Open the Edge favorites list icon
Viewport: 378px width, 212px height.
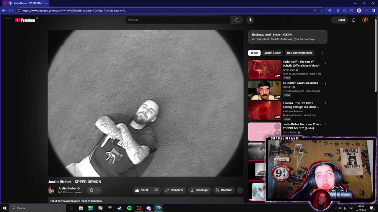point(345,11)
